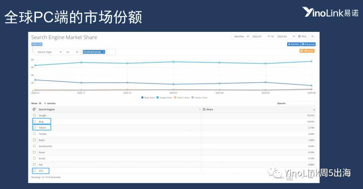The width and height of the screenshot is (363, 189).
Task: Toggle Bing Share legend swatch
Action: click(x=142, y=98)
